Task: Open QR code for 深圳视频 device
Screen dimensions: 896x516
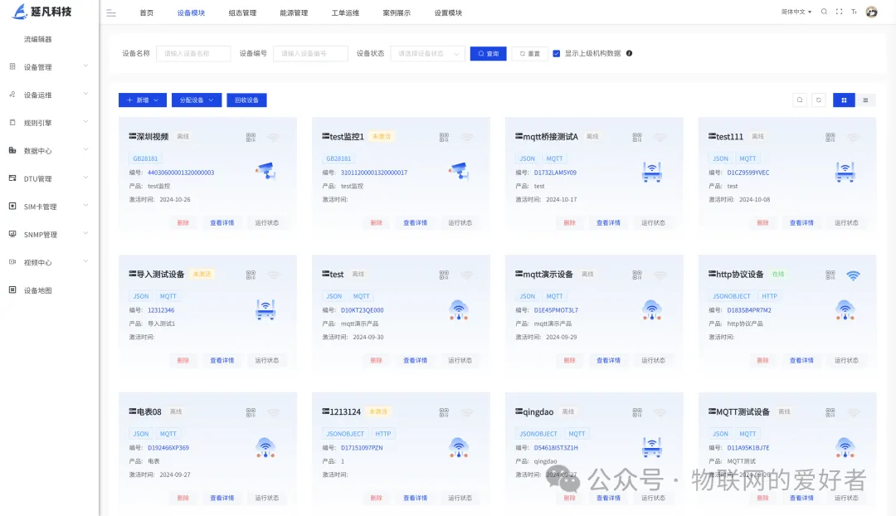Action: pyautogui.click(x=251, y=137)
